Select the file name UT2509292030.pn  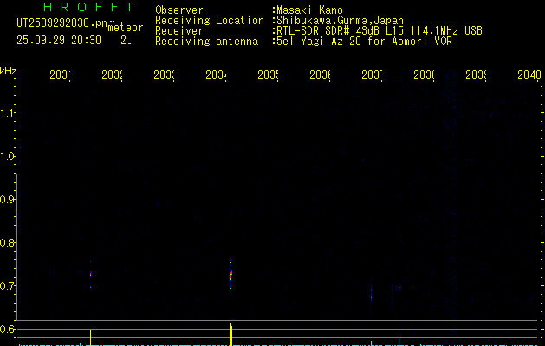pyautogui.click(x=62, y=23)
